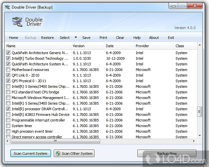
Task: Click the vertical scrollbar down arrow
Action: coord(199,135)
